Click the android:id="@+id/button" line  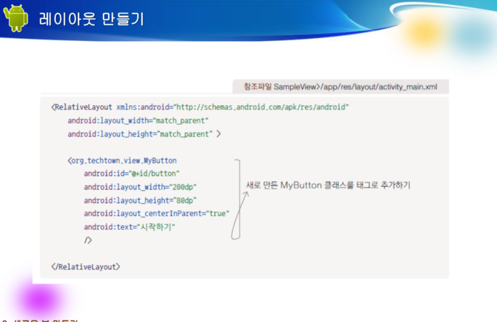tap(132, 174)
